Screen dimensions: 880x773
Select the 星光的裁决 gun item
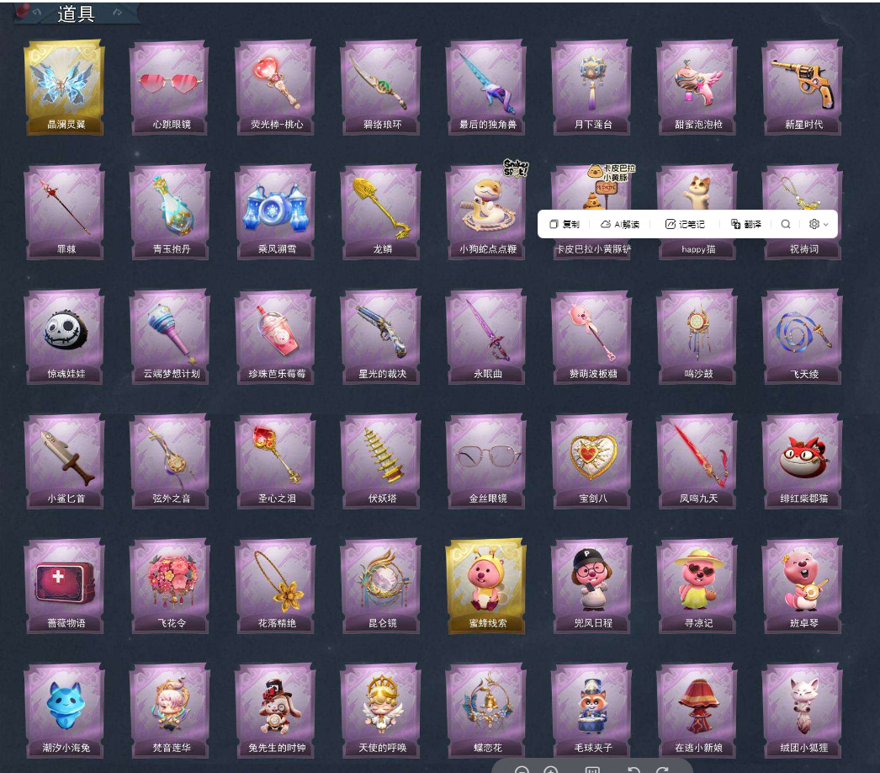click(x=380, y=337)
